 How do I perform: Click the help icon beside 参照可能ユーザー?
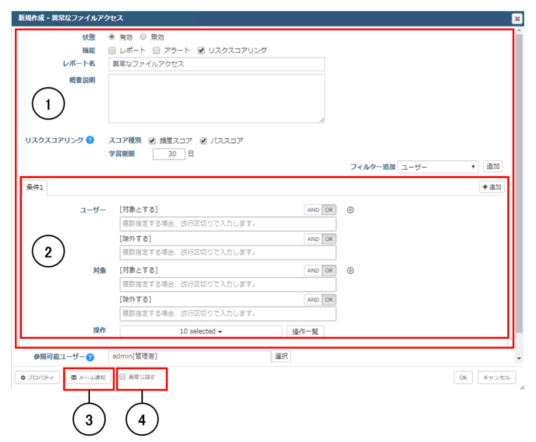(90, 357)
